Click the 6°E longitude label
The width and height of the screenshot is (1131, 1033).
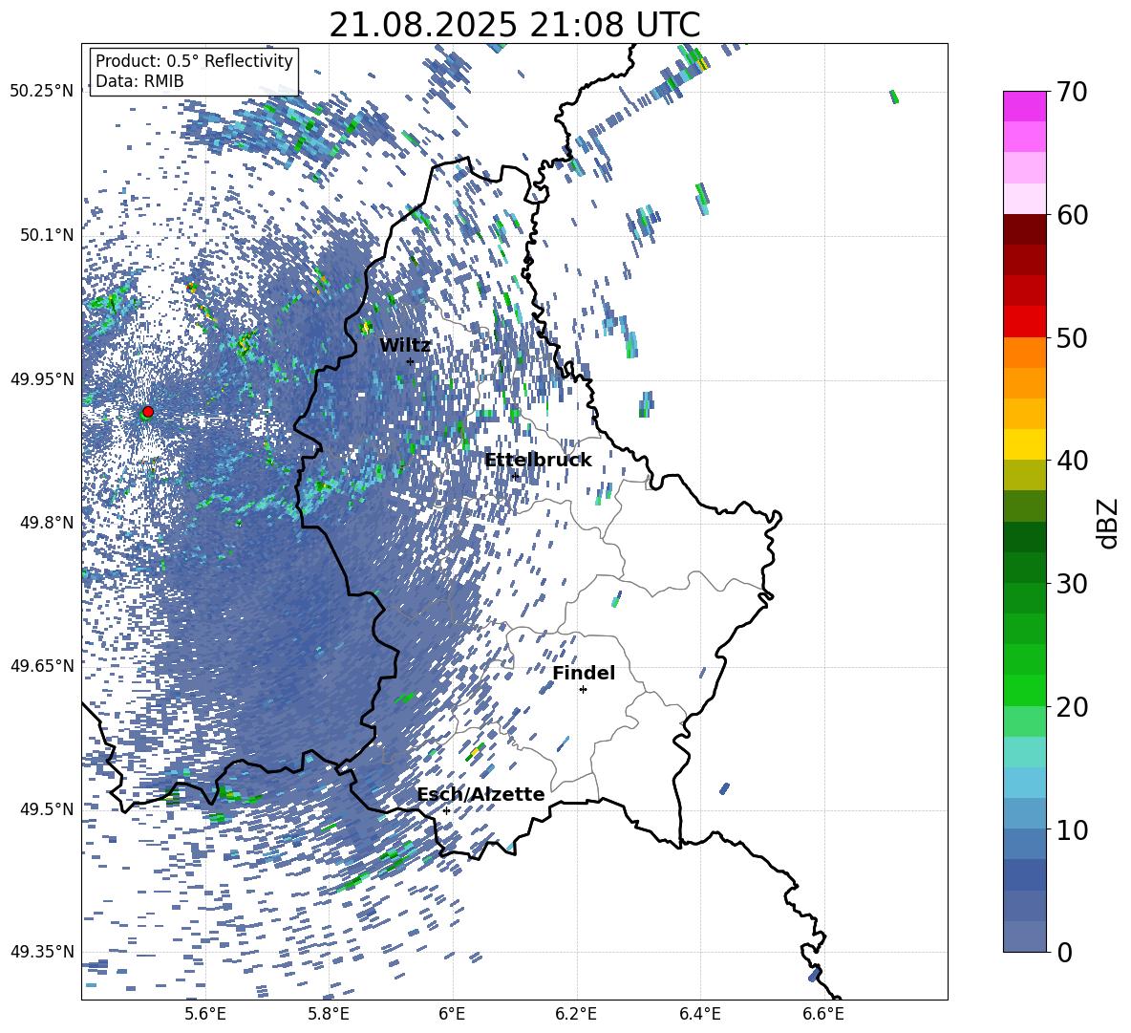click(452, 1014)
